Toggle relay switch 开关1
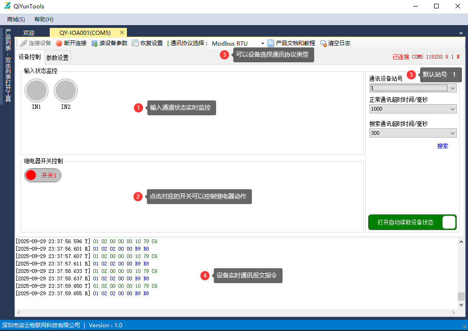 pos(43,175)
